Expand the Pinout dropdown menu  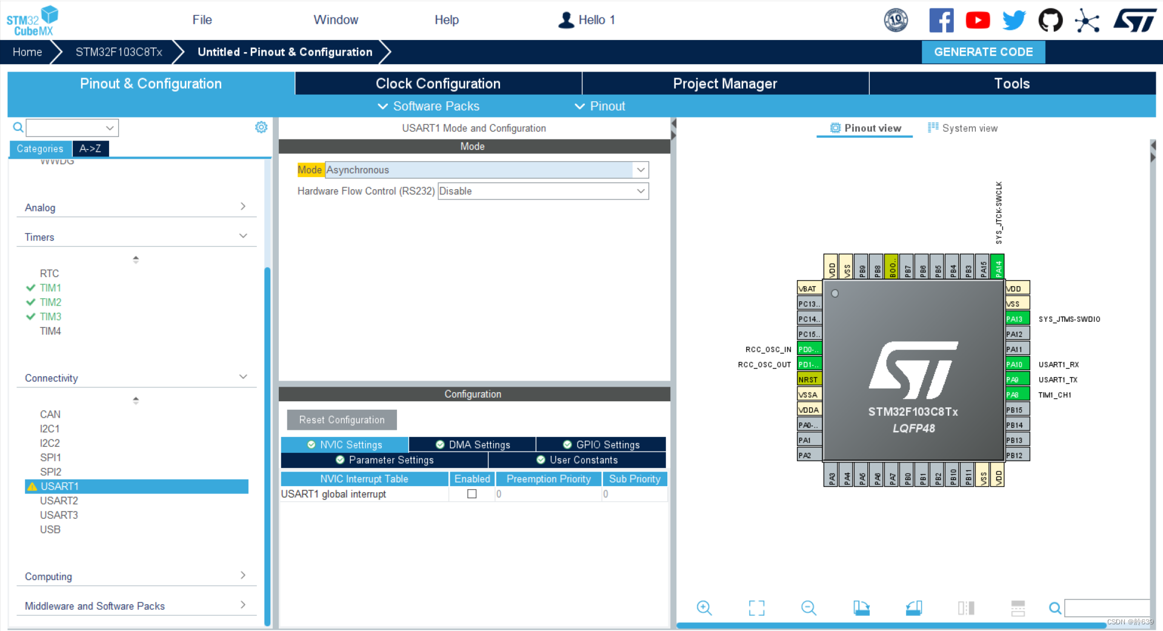pos(599,106)
